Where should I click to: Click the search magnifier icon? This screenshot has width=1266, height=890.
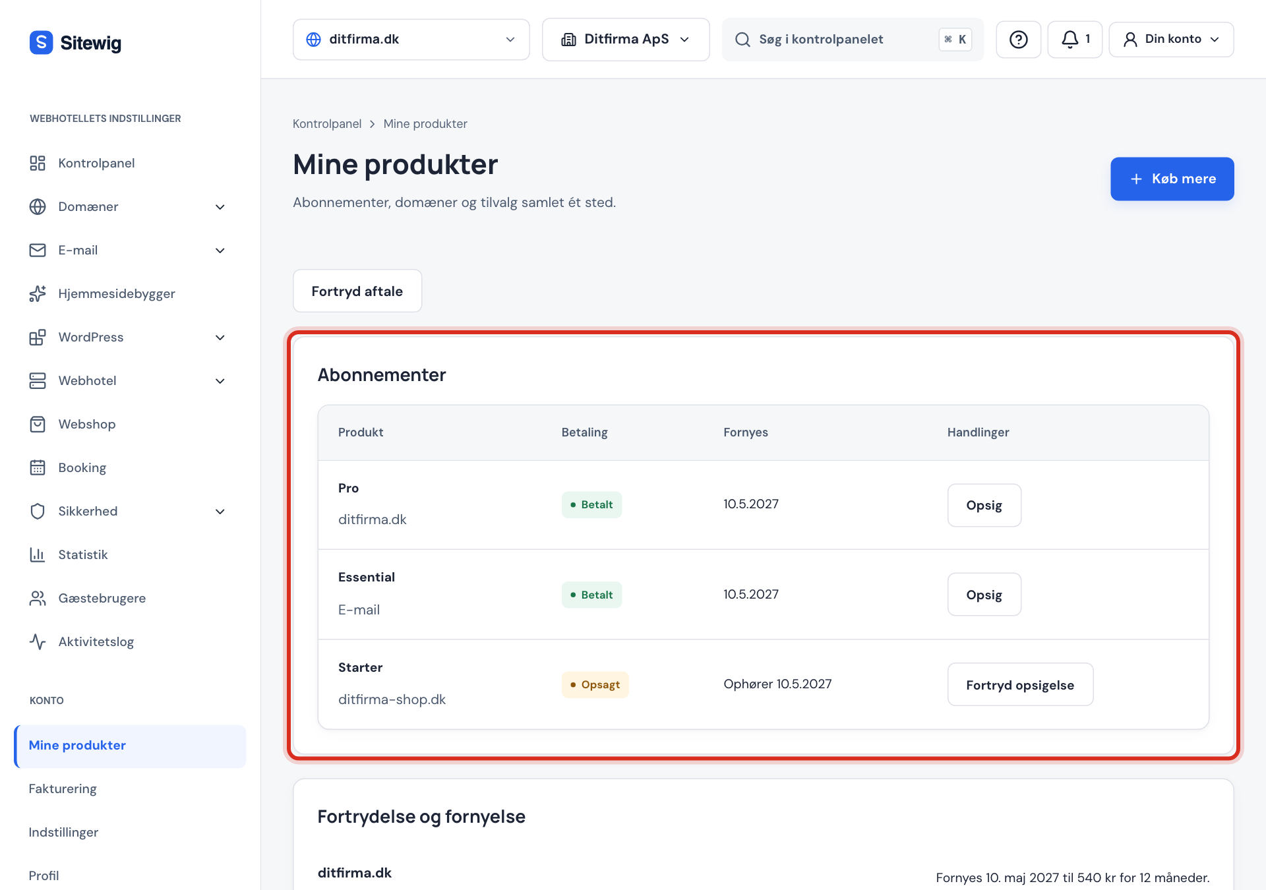click(742, 40)
